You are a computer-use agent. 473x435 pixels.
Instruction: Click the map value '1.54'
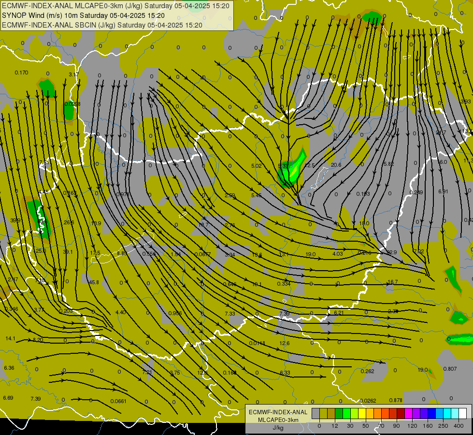(176, 255)
